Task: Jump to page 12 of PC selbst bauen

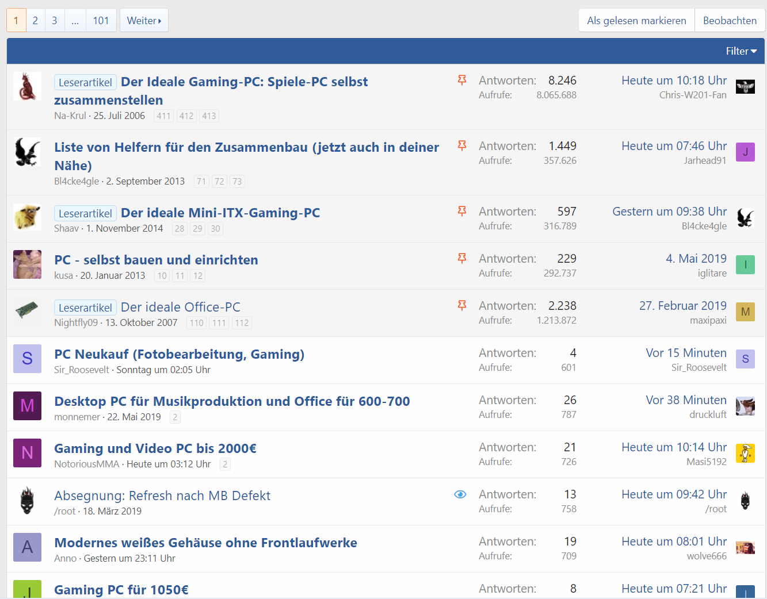Action: (x=198, y=275)
